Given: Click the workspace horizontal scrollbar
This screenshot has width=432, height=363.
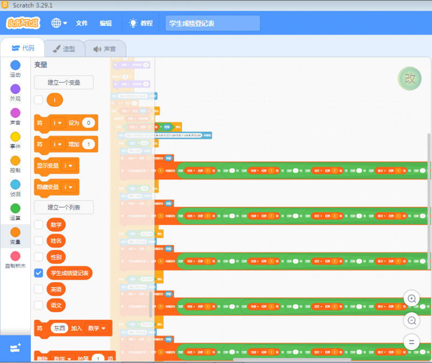Looking at the screenshot, I should (292, 359).
